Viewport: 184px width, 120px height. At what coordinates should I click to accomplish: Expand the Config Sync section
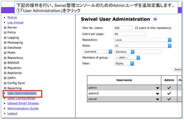pos(5,83)
